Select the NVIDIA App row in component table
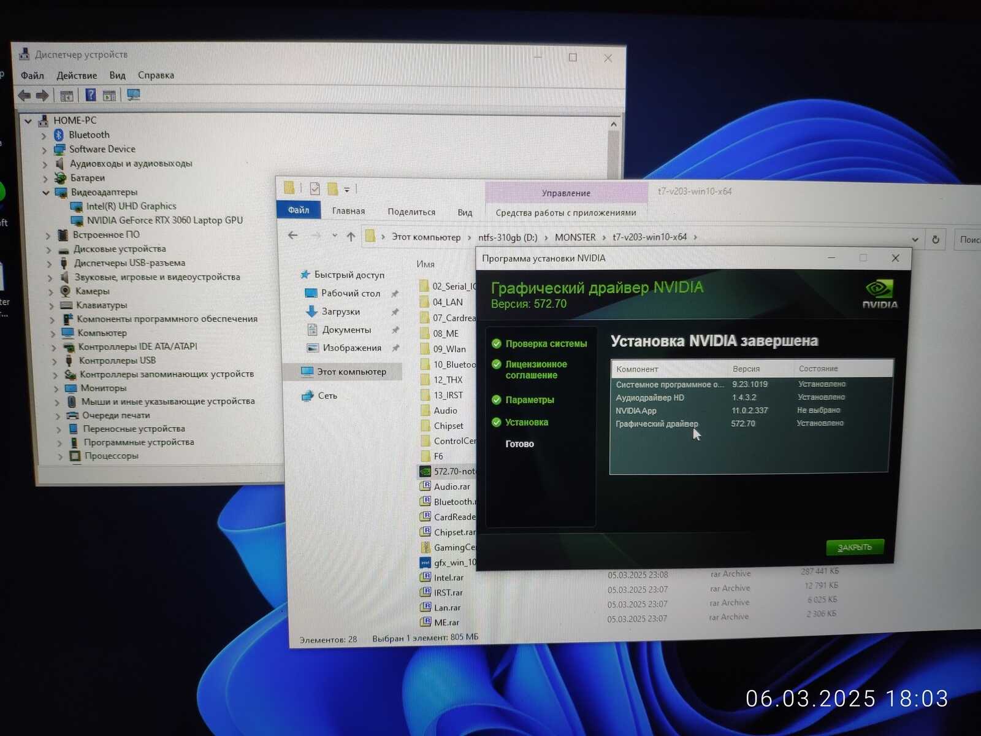The image size is (981, 736). pyautogui.click(x=749, y=410)
